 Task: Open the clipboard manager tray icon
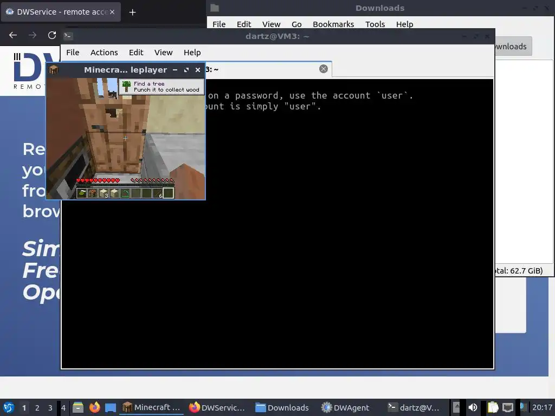pos(493,407)
